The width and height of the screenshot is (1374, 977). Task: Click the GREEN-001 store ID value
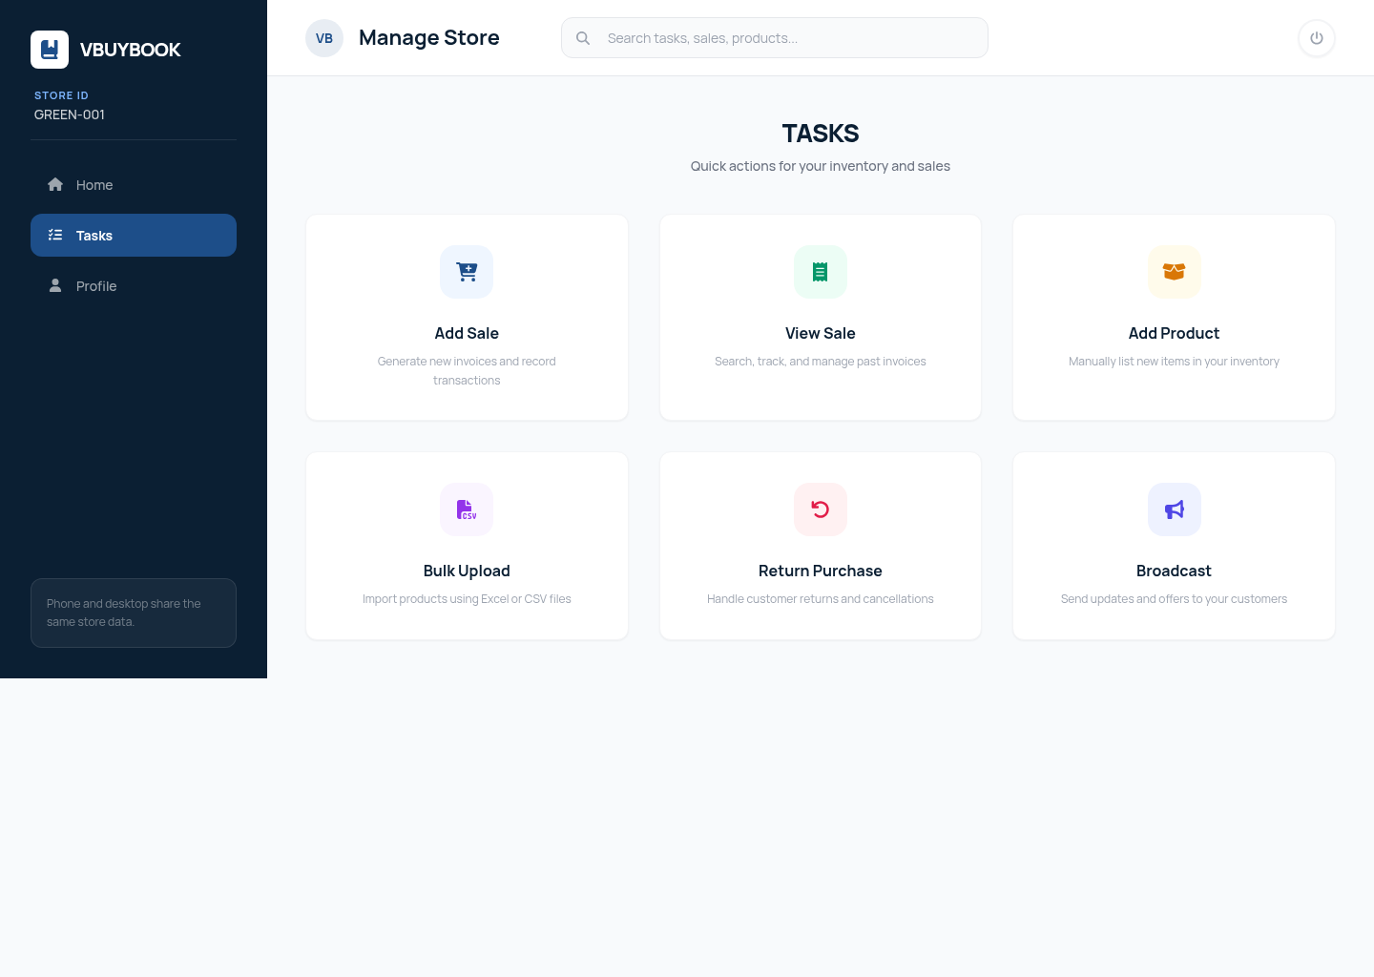click(70, 114)
